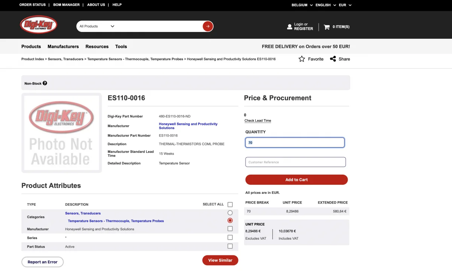Check the Select All checkbox

tap(230, 205)
